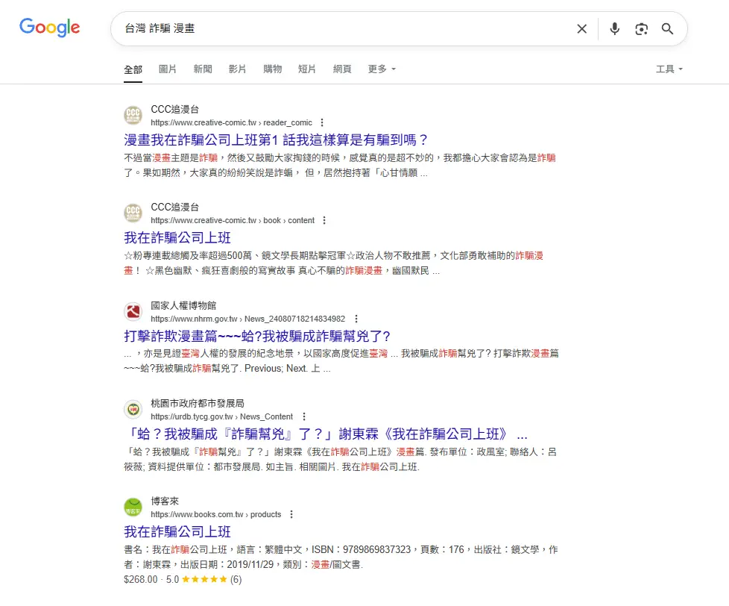Click the www.nhrm.gov.tw URL text

pyautogui.click(x=247, y=319)
